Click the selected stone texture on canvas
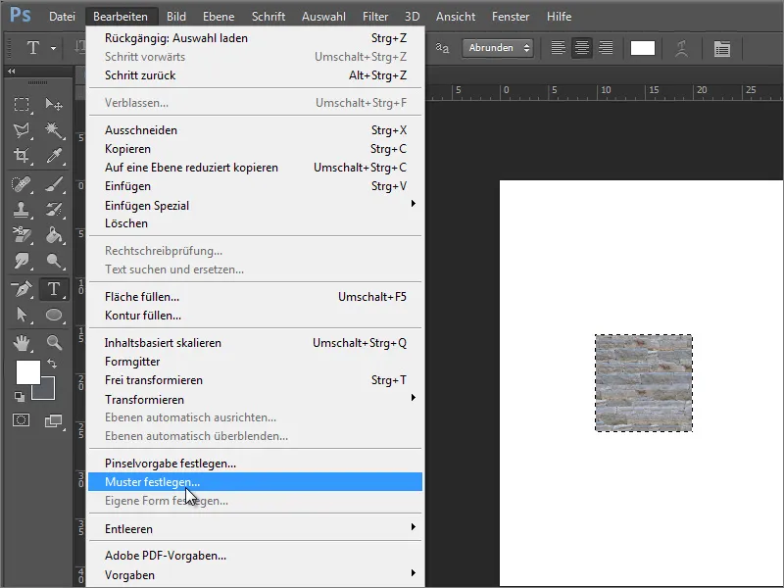784x588 pixels. click(644, 383)
